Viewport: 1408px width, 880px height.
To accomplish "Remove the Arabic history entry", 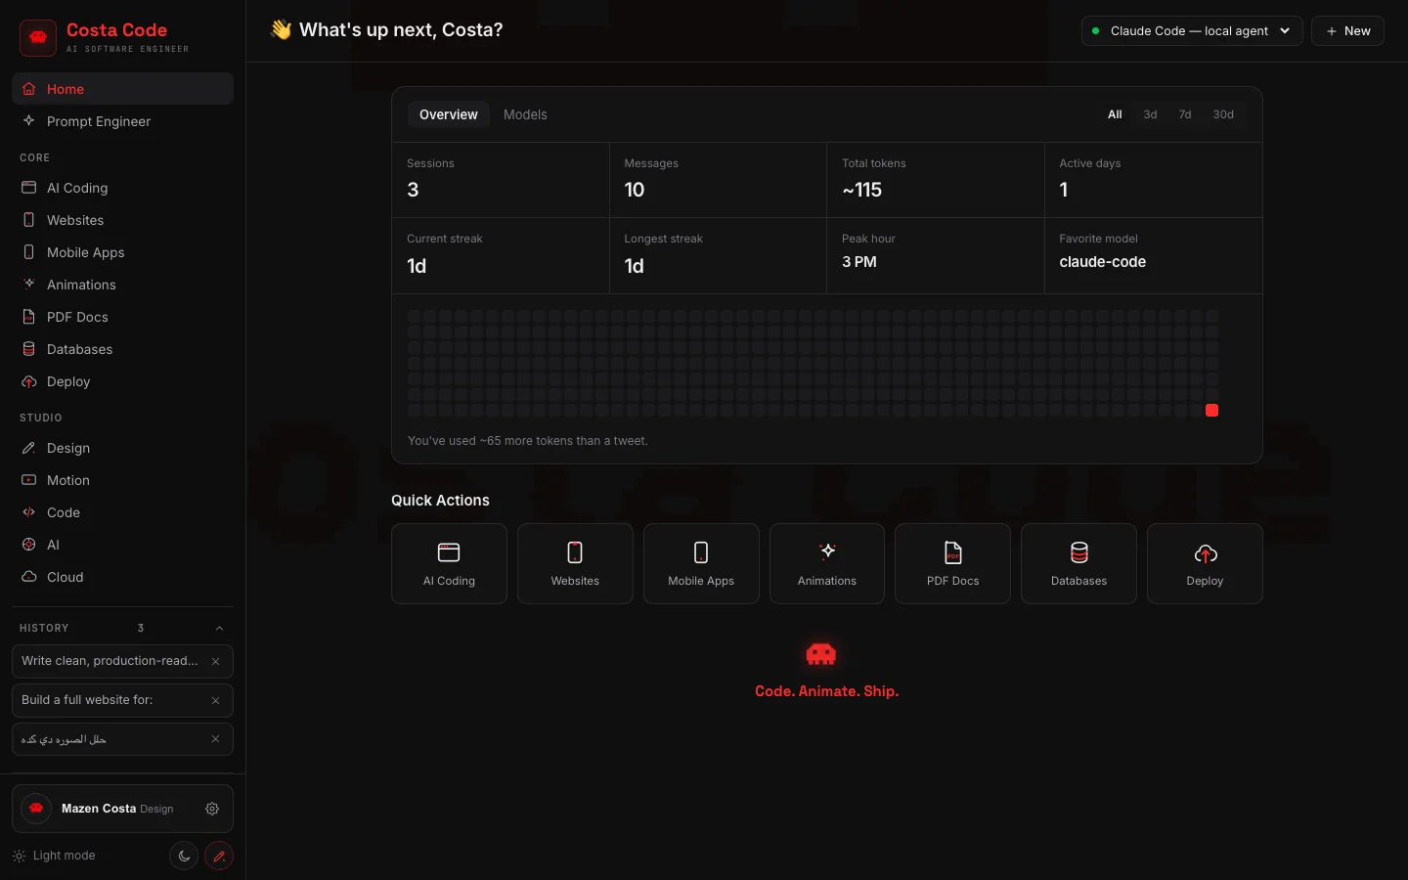I will (215, 739).
